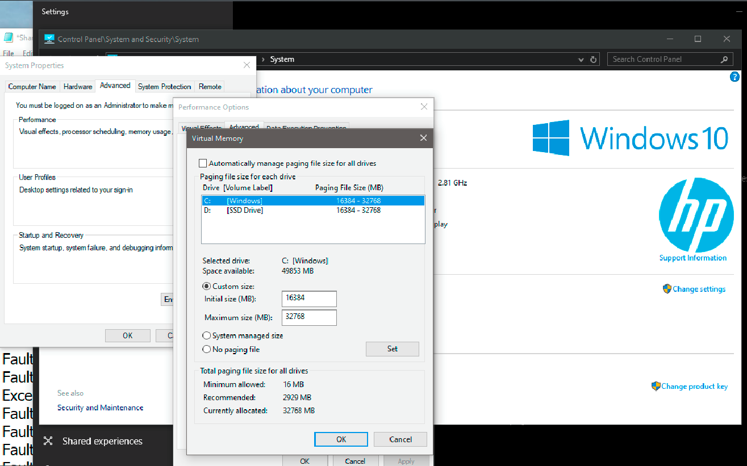Choose the No paging file option
747x466 pixels.
pyautogui.click(x=207, y=350)
